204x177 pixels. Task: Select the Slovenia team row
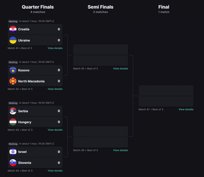35,163
